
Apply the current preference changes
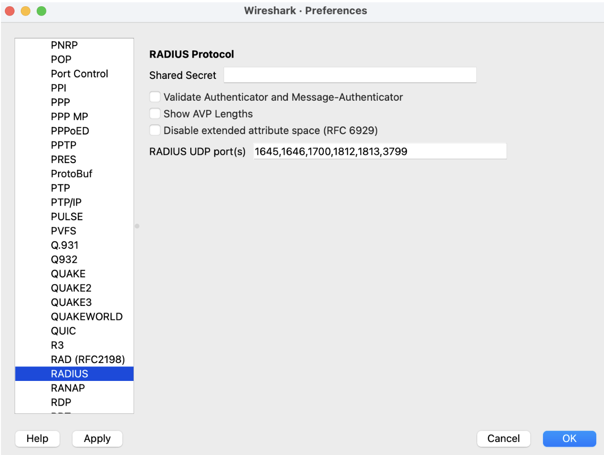coord(97,439)
